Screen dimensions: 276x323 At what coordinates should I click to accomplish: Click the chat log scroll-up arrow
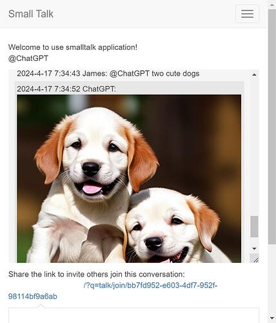pyautogui.click(x=254, y=75)
